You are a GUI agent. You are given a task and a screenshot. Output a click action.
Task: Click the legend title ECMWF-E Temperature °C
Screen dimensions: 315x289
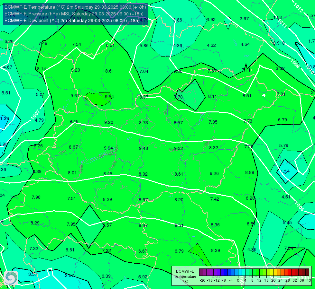[185, 276]
